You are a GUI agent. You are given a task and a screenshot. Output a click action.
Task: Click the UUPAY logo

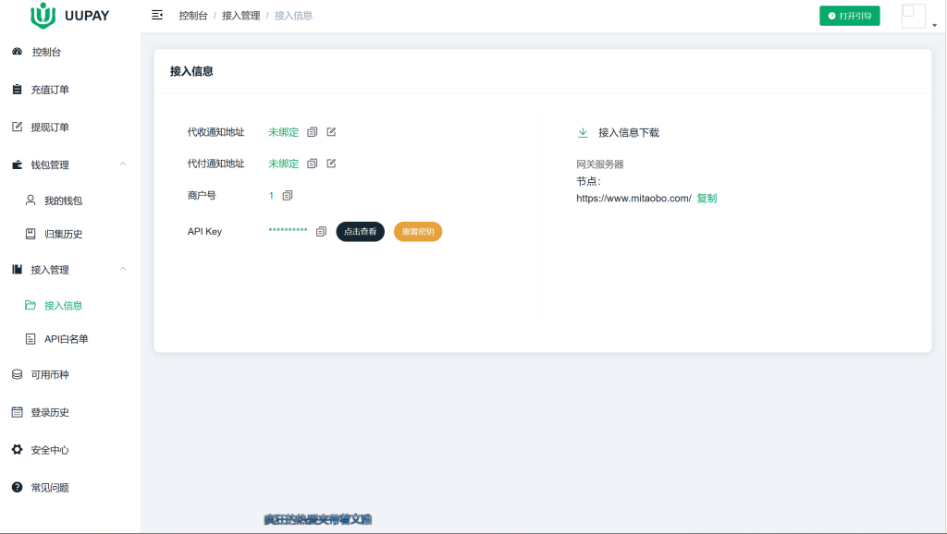click(69, 16)
